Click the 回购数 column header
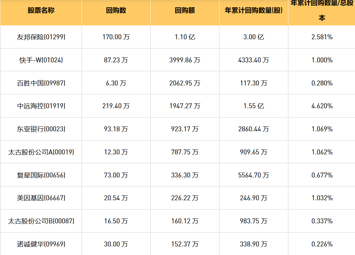 (116, 11)
